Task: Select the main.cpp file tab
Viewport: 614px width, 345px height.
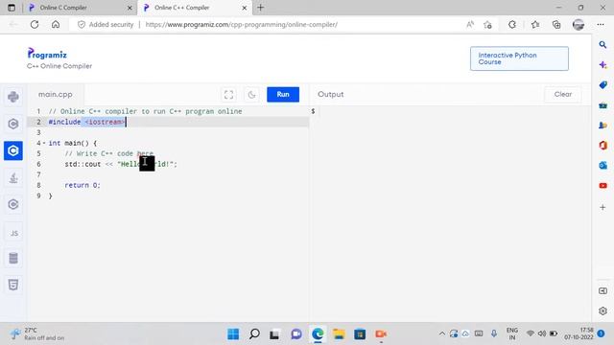Action: click(x=56, y=94)
